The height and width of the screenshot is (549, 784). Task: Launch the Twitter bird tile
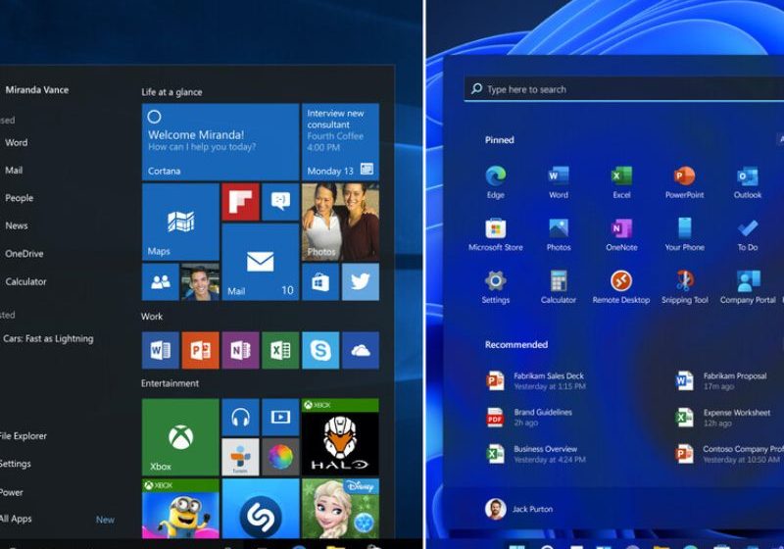(x=361, y=282)
